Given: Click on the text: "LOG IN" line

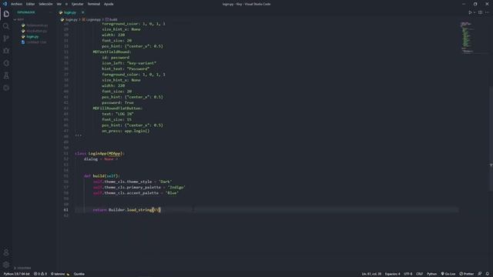Looking at the screenshot, I should tap(118, 114).
